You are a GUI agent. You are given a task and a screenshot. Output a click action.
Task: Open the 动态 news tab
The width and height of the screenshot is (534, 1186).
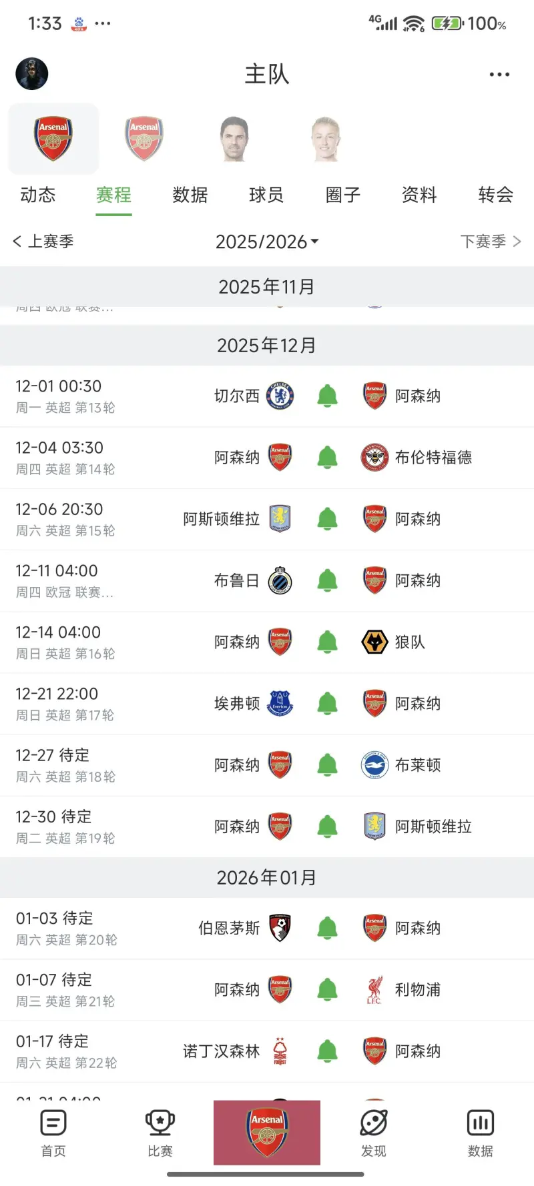click(38, 195)
